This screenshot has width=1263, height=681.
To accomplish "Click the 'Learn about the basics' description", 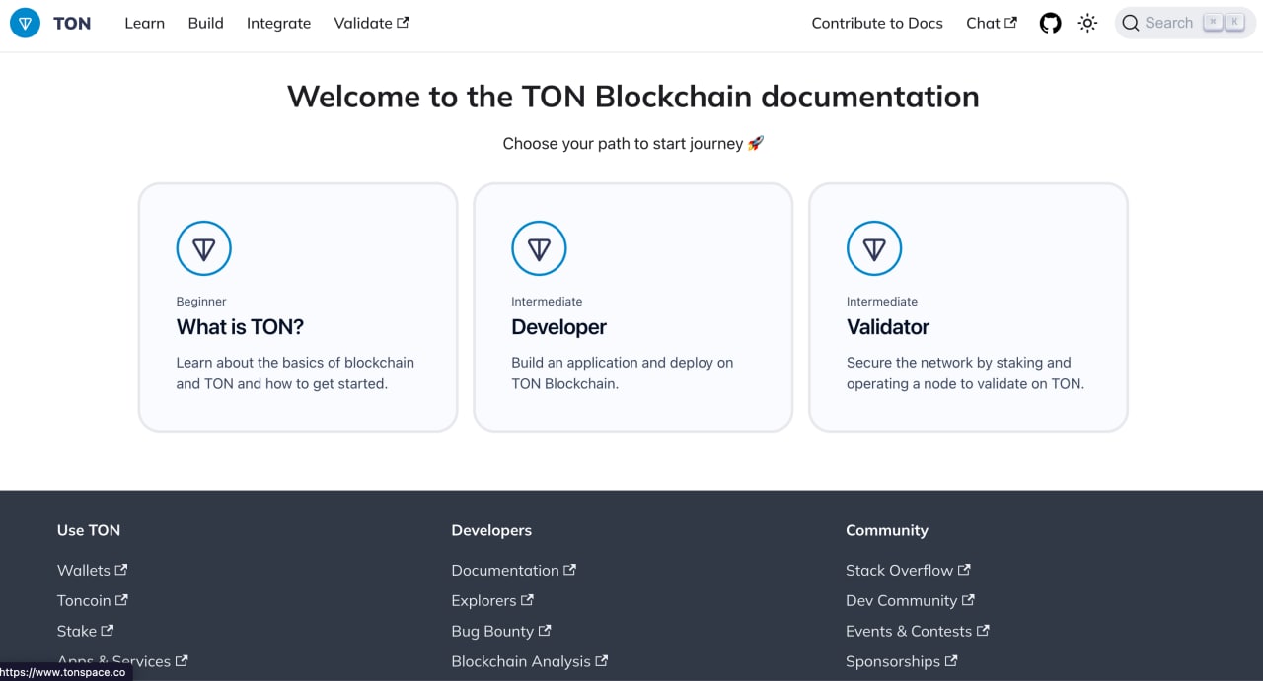I will coord(295,374).
